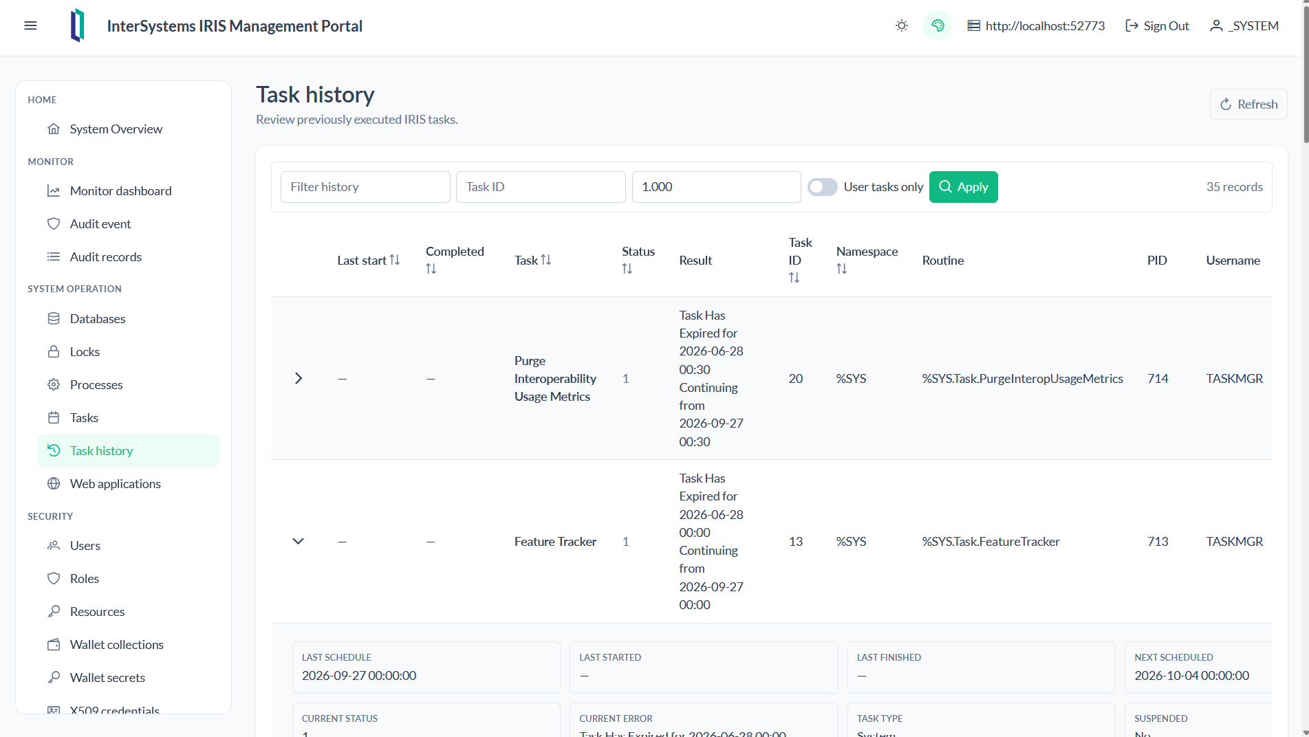This screenshot has width=1309, height=737.
Task: Click the magnifier icon on Apply
Action: click(x=946, y=186)
